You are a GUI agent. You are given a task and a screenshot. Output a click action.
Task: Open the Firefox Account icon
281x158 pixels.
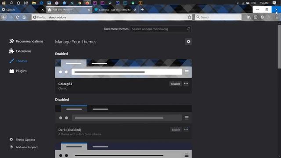pyautogui.click(x=262, y=17)
